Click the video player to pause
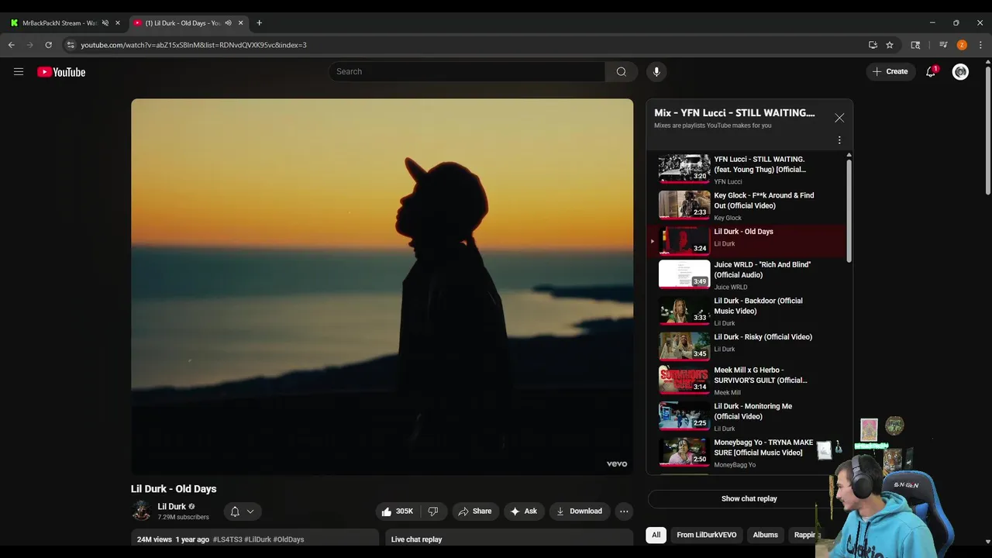 click(x=382, y=287)
